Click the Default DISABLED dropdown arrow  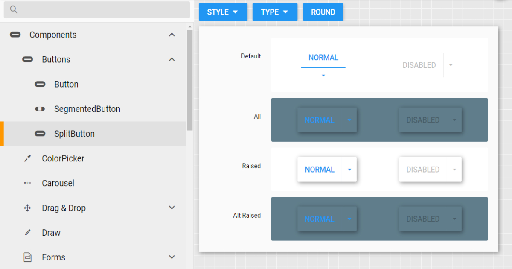(451, 65)
